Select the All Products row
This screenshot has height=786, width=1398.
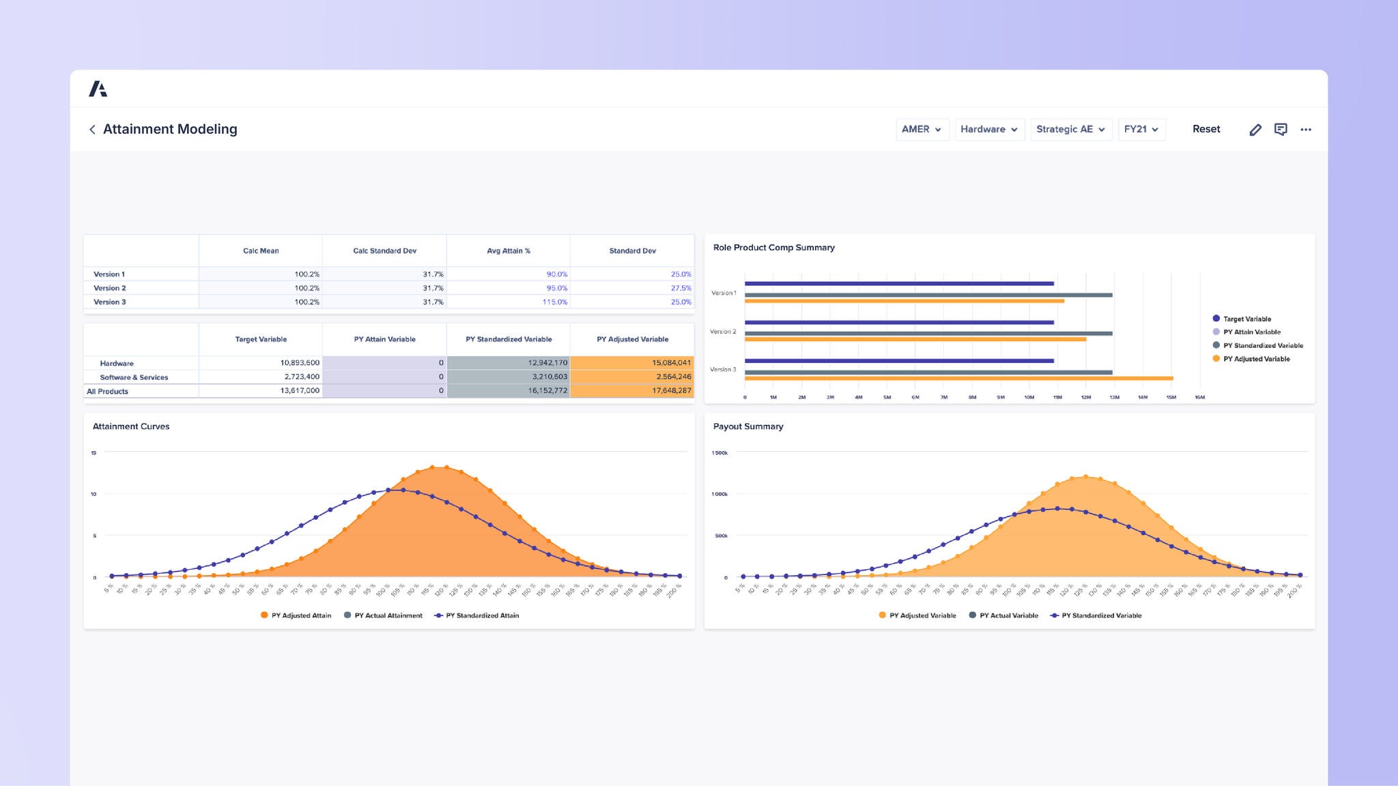[107, 391]
